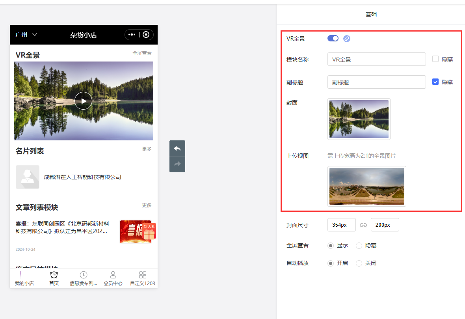Click the chain link icon between cover sizes

click(363, 225)
